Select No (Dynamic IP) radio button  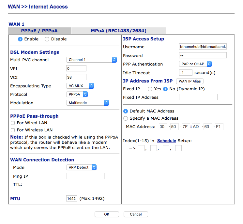(x=165, y=89)
